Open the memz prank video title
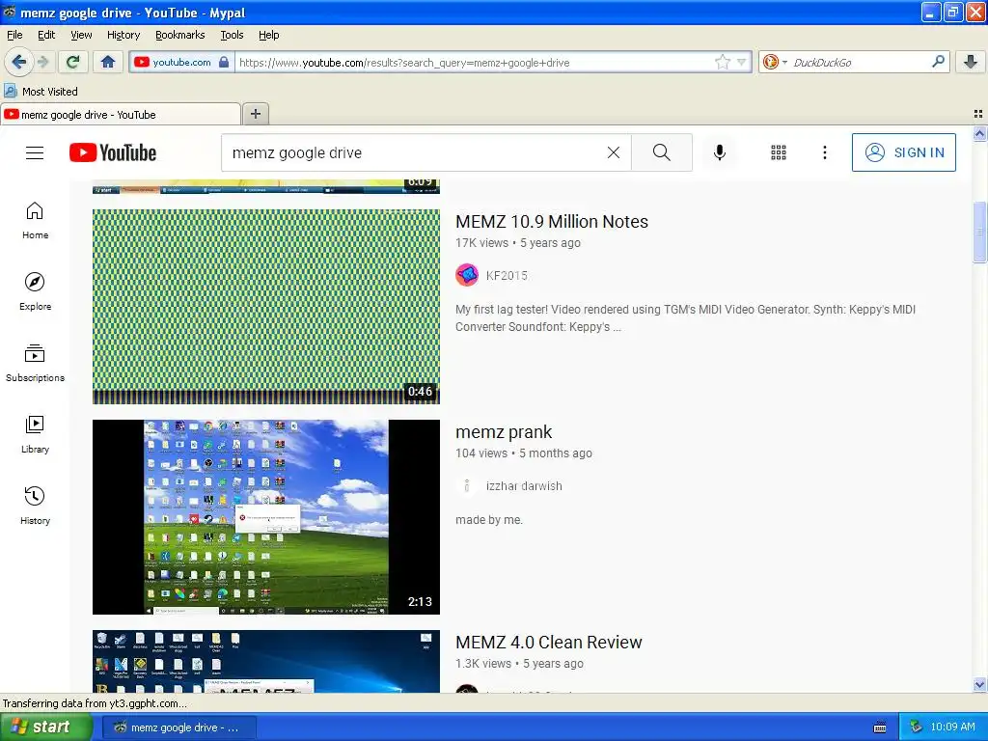Viewport: 988px width, 741px height. click(504, 431)
